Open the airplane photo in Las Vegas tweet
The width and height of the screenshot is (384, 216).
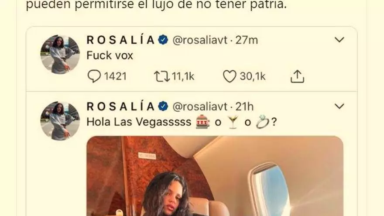point(215,176)
